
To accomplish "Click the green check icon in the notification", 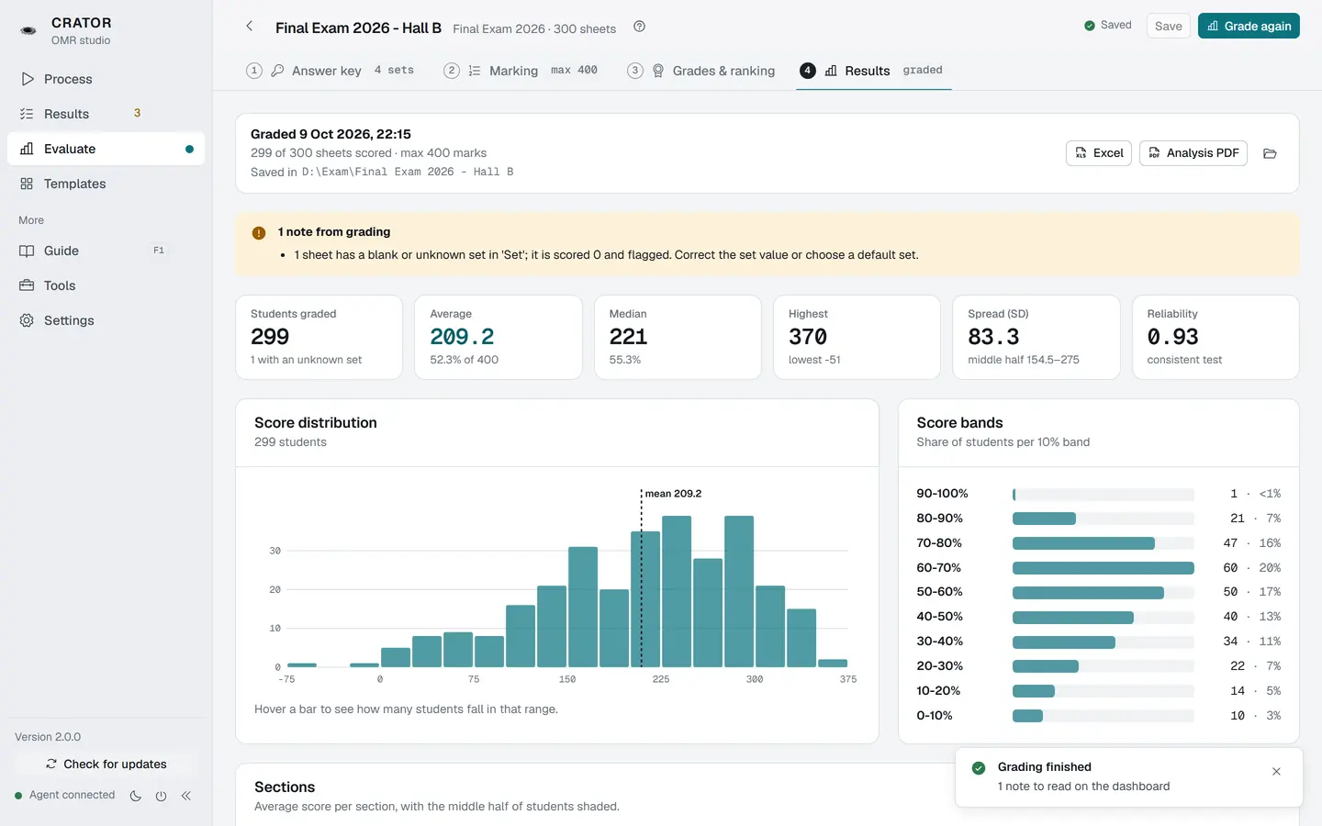I will 979,768.
